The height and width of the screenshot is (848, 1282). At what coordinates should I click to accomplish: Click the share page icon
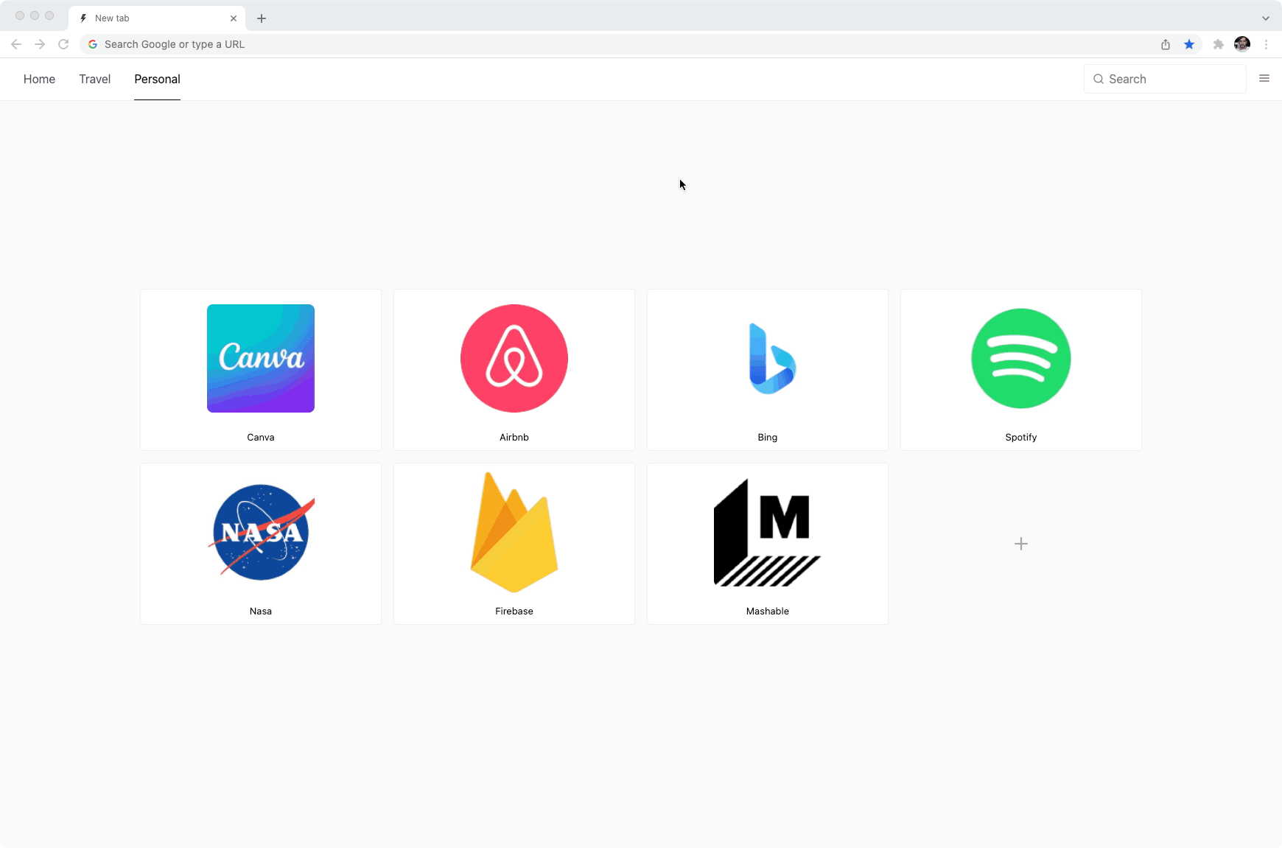click(1166, 44)
